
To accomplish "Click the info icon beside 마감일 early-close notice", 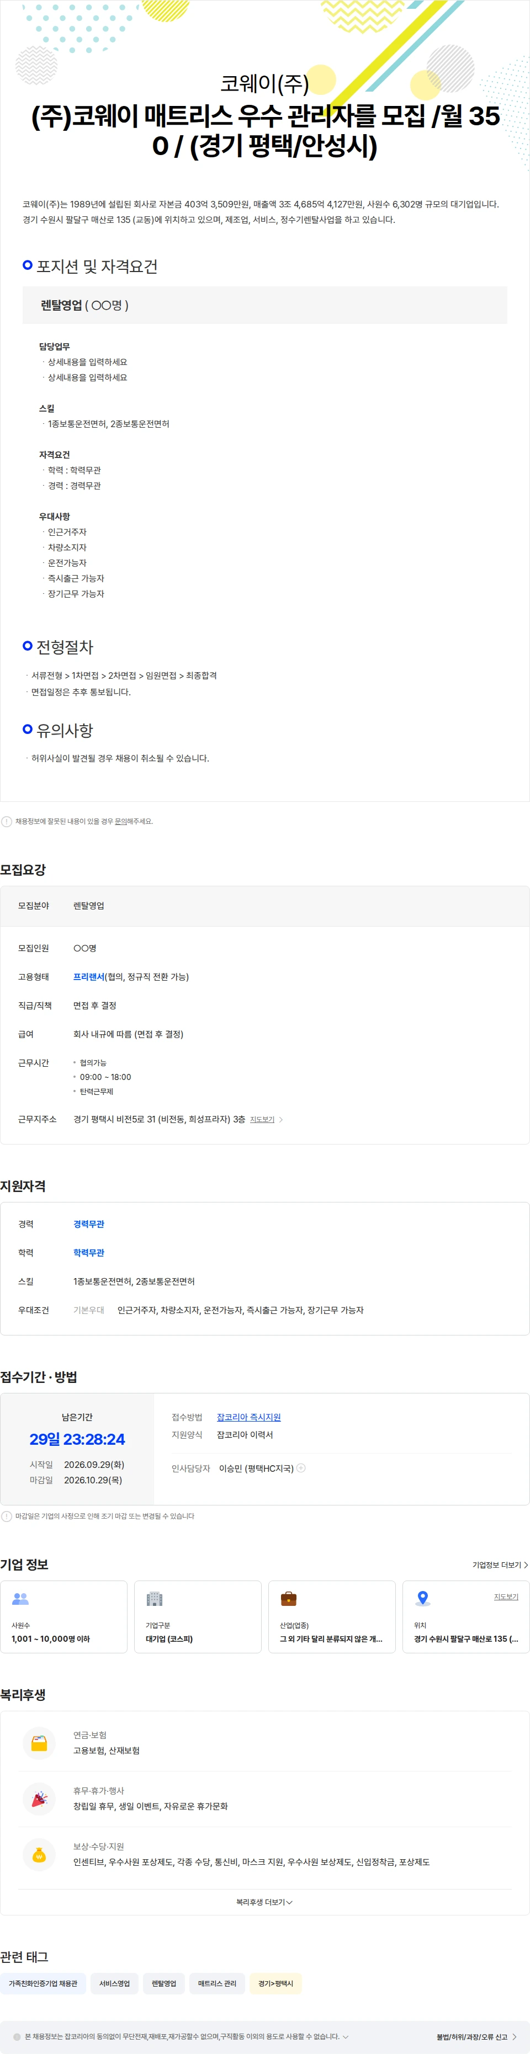I will coord(7,1516).
